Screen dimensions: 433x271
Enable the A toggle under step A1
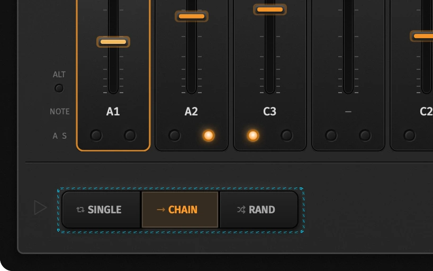(x=96, y=135)
